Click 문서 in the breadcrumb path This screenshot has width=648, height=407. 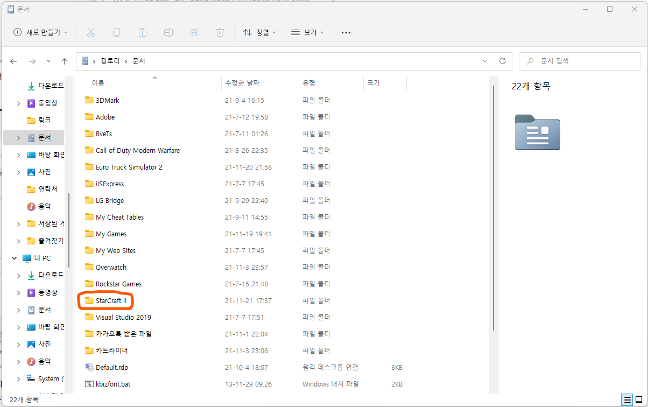coord(138,61)
